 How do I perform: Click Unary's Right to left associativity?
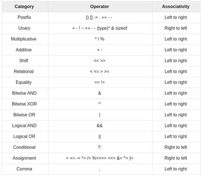tap(176, 28)
